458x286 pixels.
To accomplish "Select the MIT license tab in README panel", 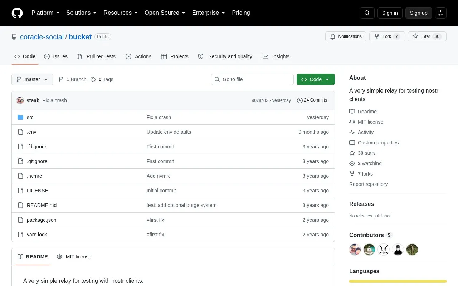I will pyautogui.click(x=74, y=257).
